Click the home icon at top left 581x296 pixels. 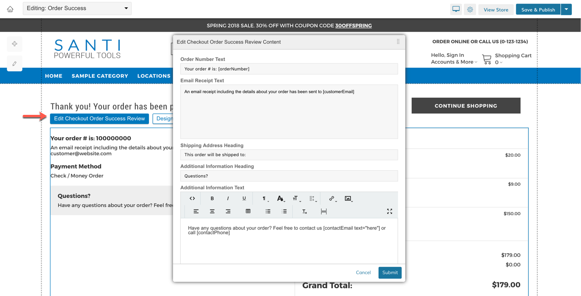point(10,9)
